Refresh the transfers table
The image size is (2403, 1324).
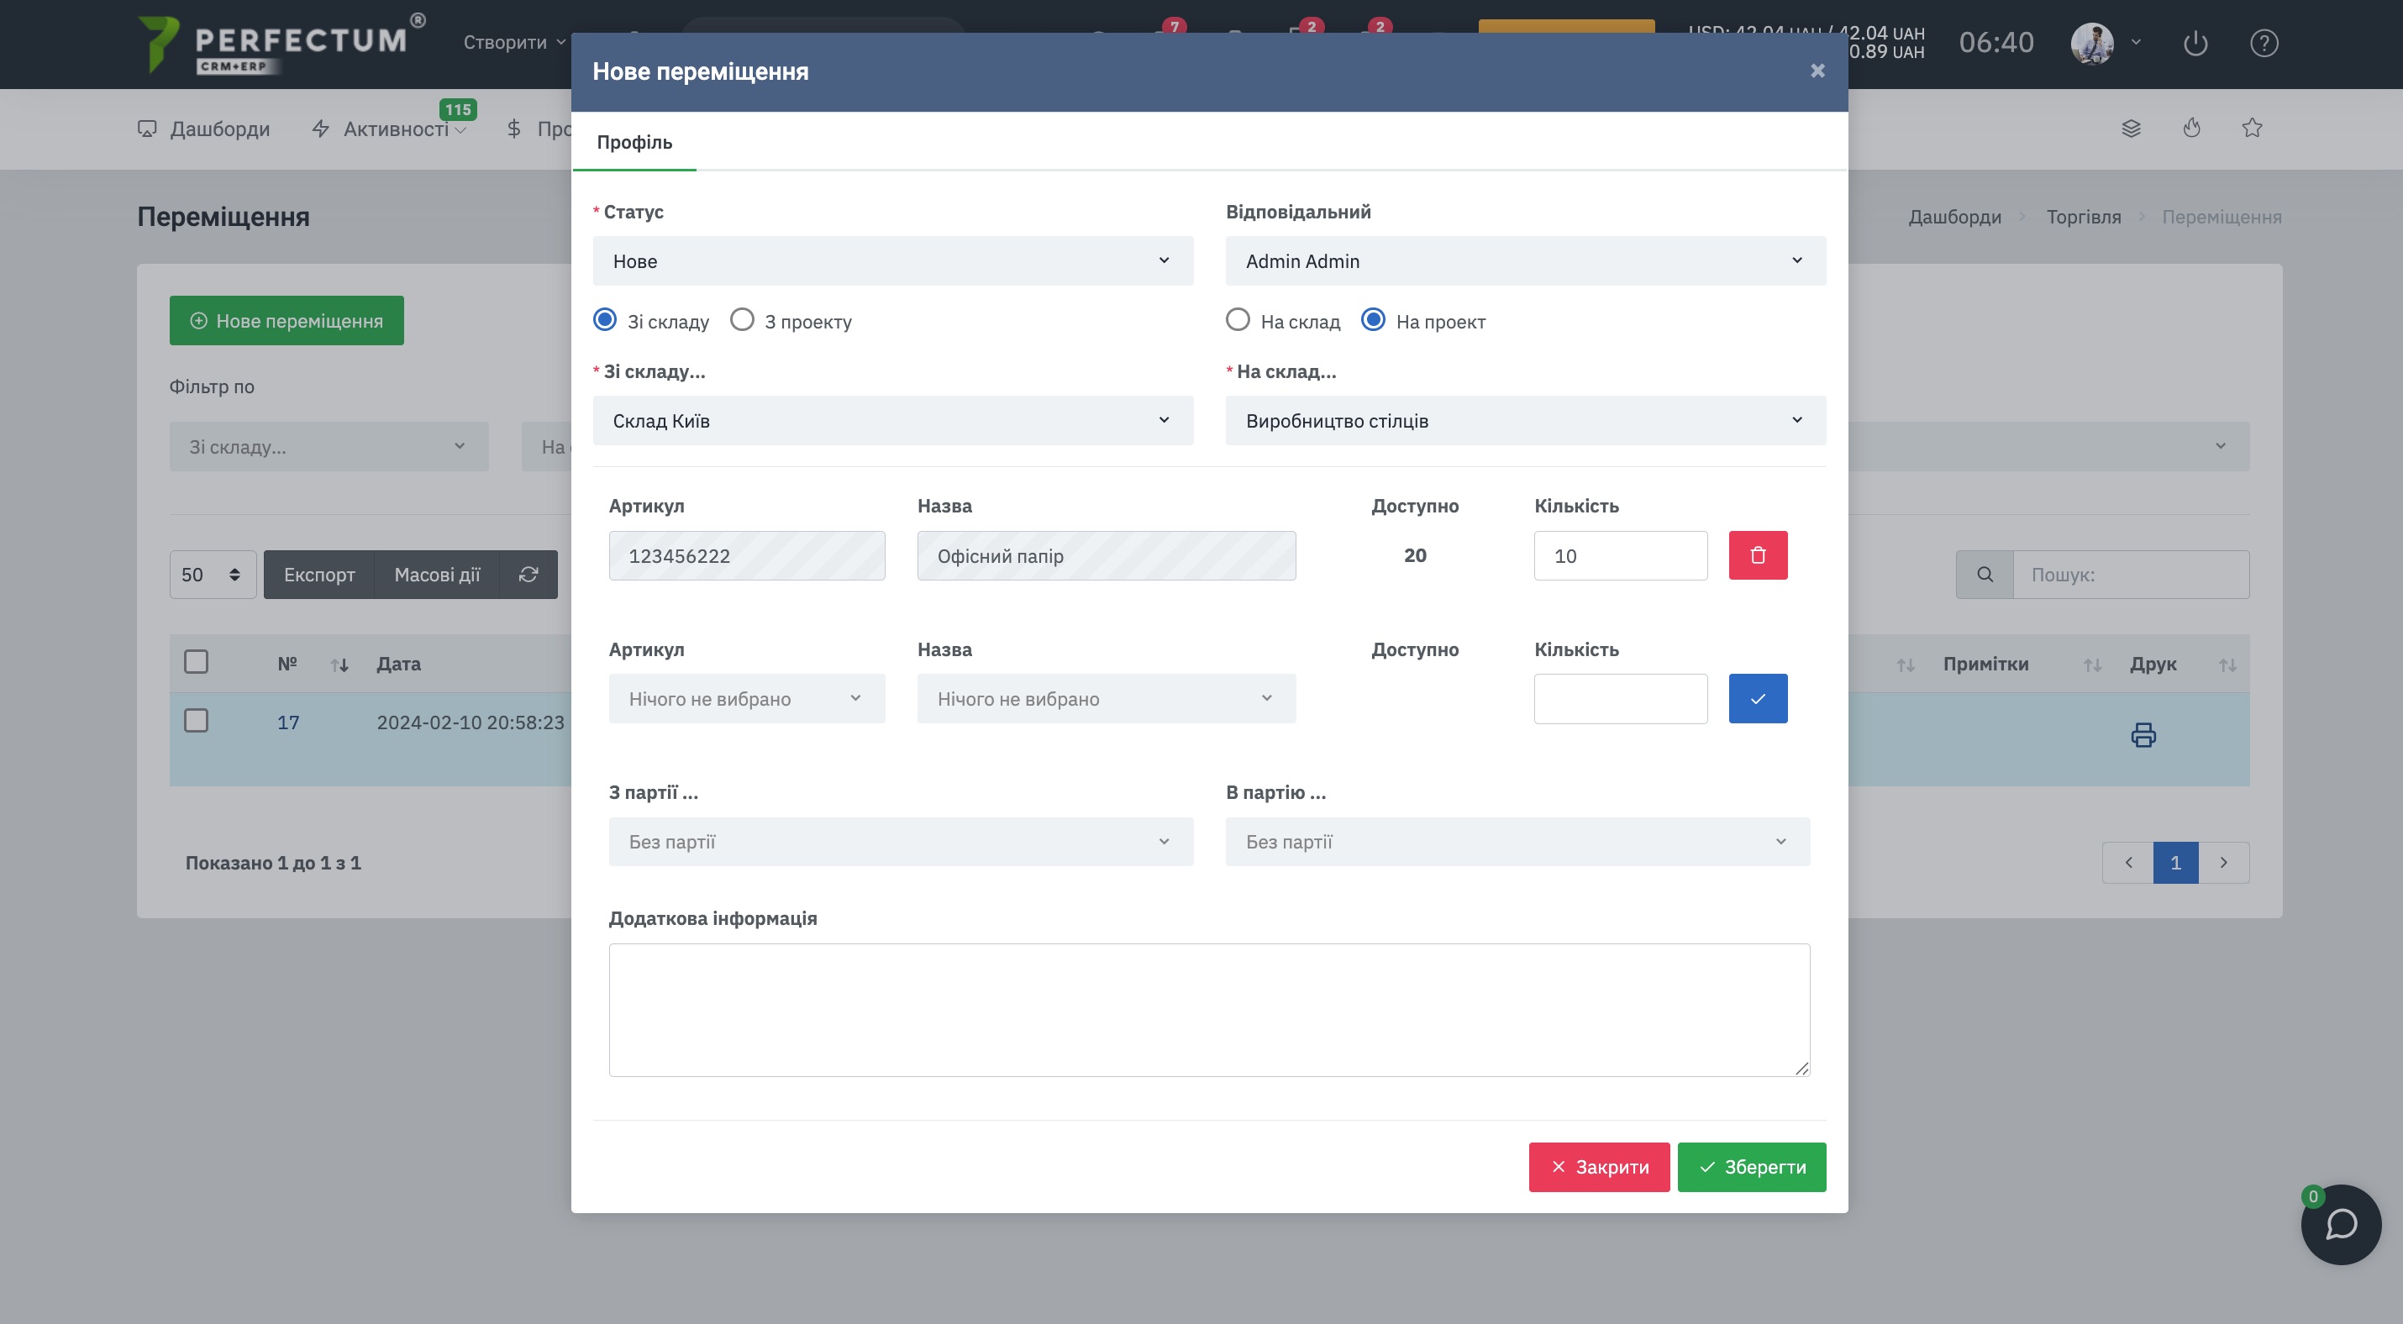coord(528,575)
